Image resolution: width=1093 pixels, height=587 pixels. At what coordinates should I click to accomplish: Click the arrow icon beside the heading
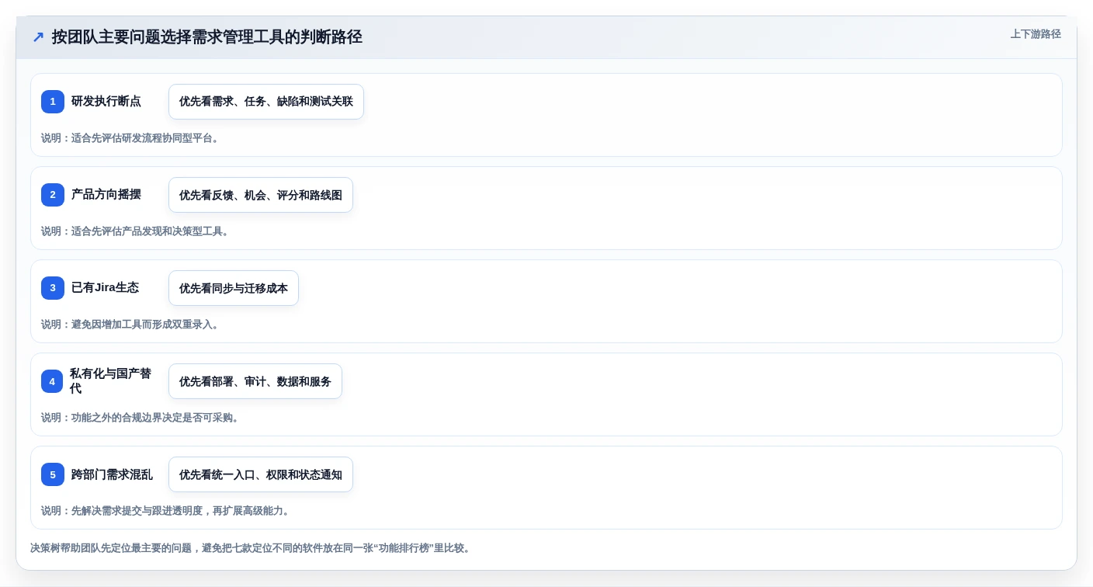tap(38, 37)
